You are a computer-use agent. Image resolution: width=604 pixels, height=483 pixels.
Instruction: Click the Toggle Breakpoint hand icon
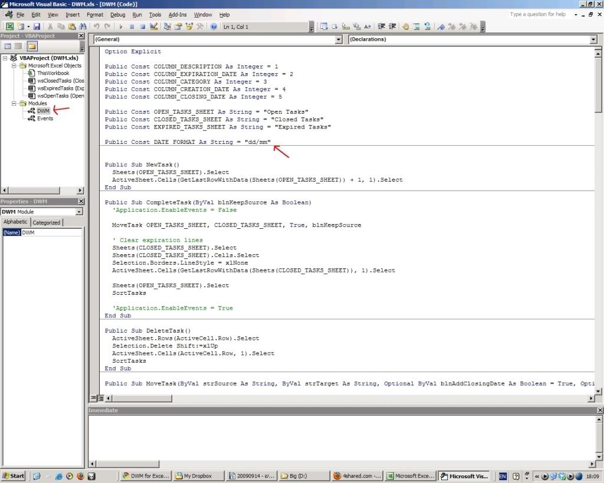pos(405,27)
